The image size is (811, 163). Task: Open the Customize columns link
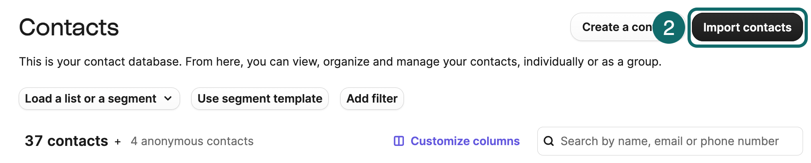coord(464,141)
